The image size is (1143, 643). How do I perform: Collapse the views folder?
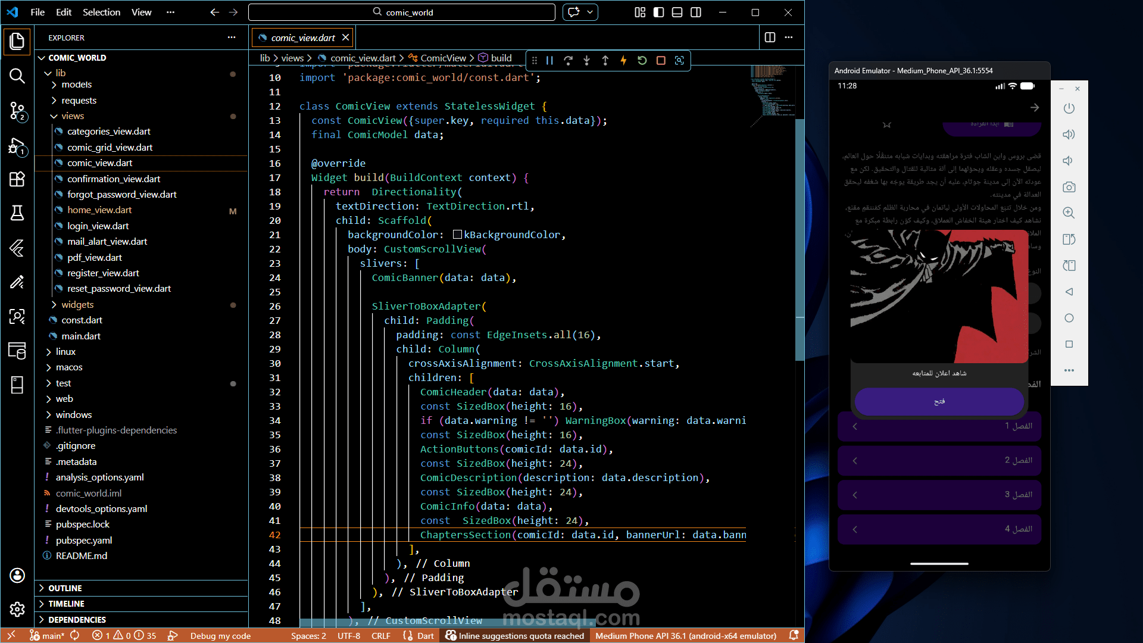coord(72,116)
